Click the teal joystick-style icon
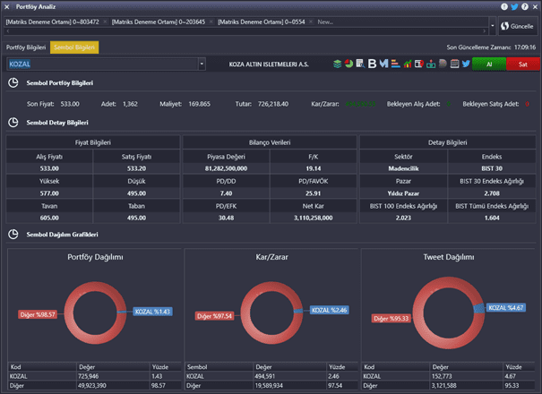Viewport: 542px width, 394px height. pos(431,64)
